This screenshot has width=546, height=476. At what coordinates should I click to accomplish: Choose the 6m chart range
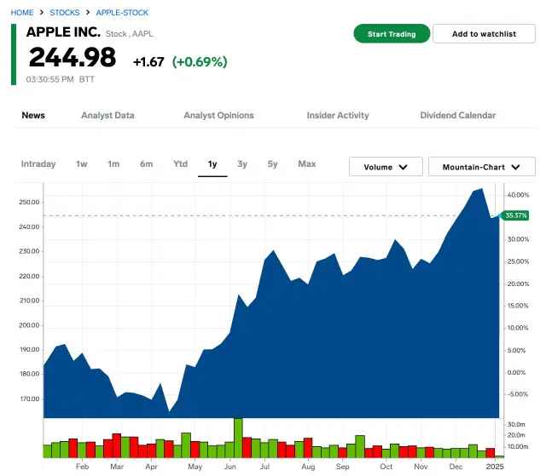point(147,164)
